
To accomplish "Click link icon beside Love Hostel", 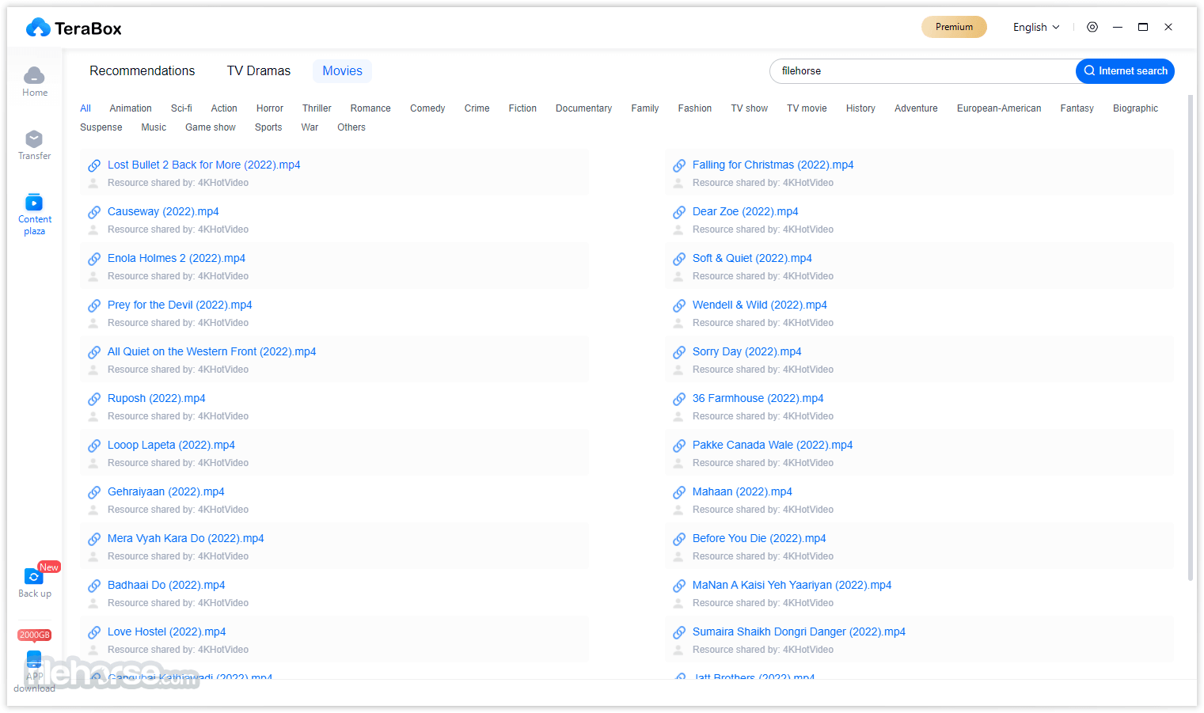I will [94, 632].
